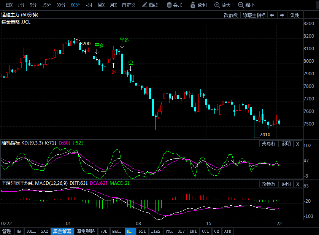Open the 套利 arbitrage tool

click(198, 5)
